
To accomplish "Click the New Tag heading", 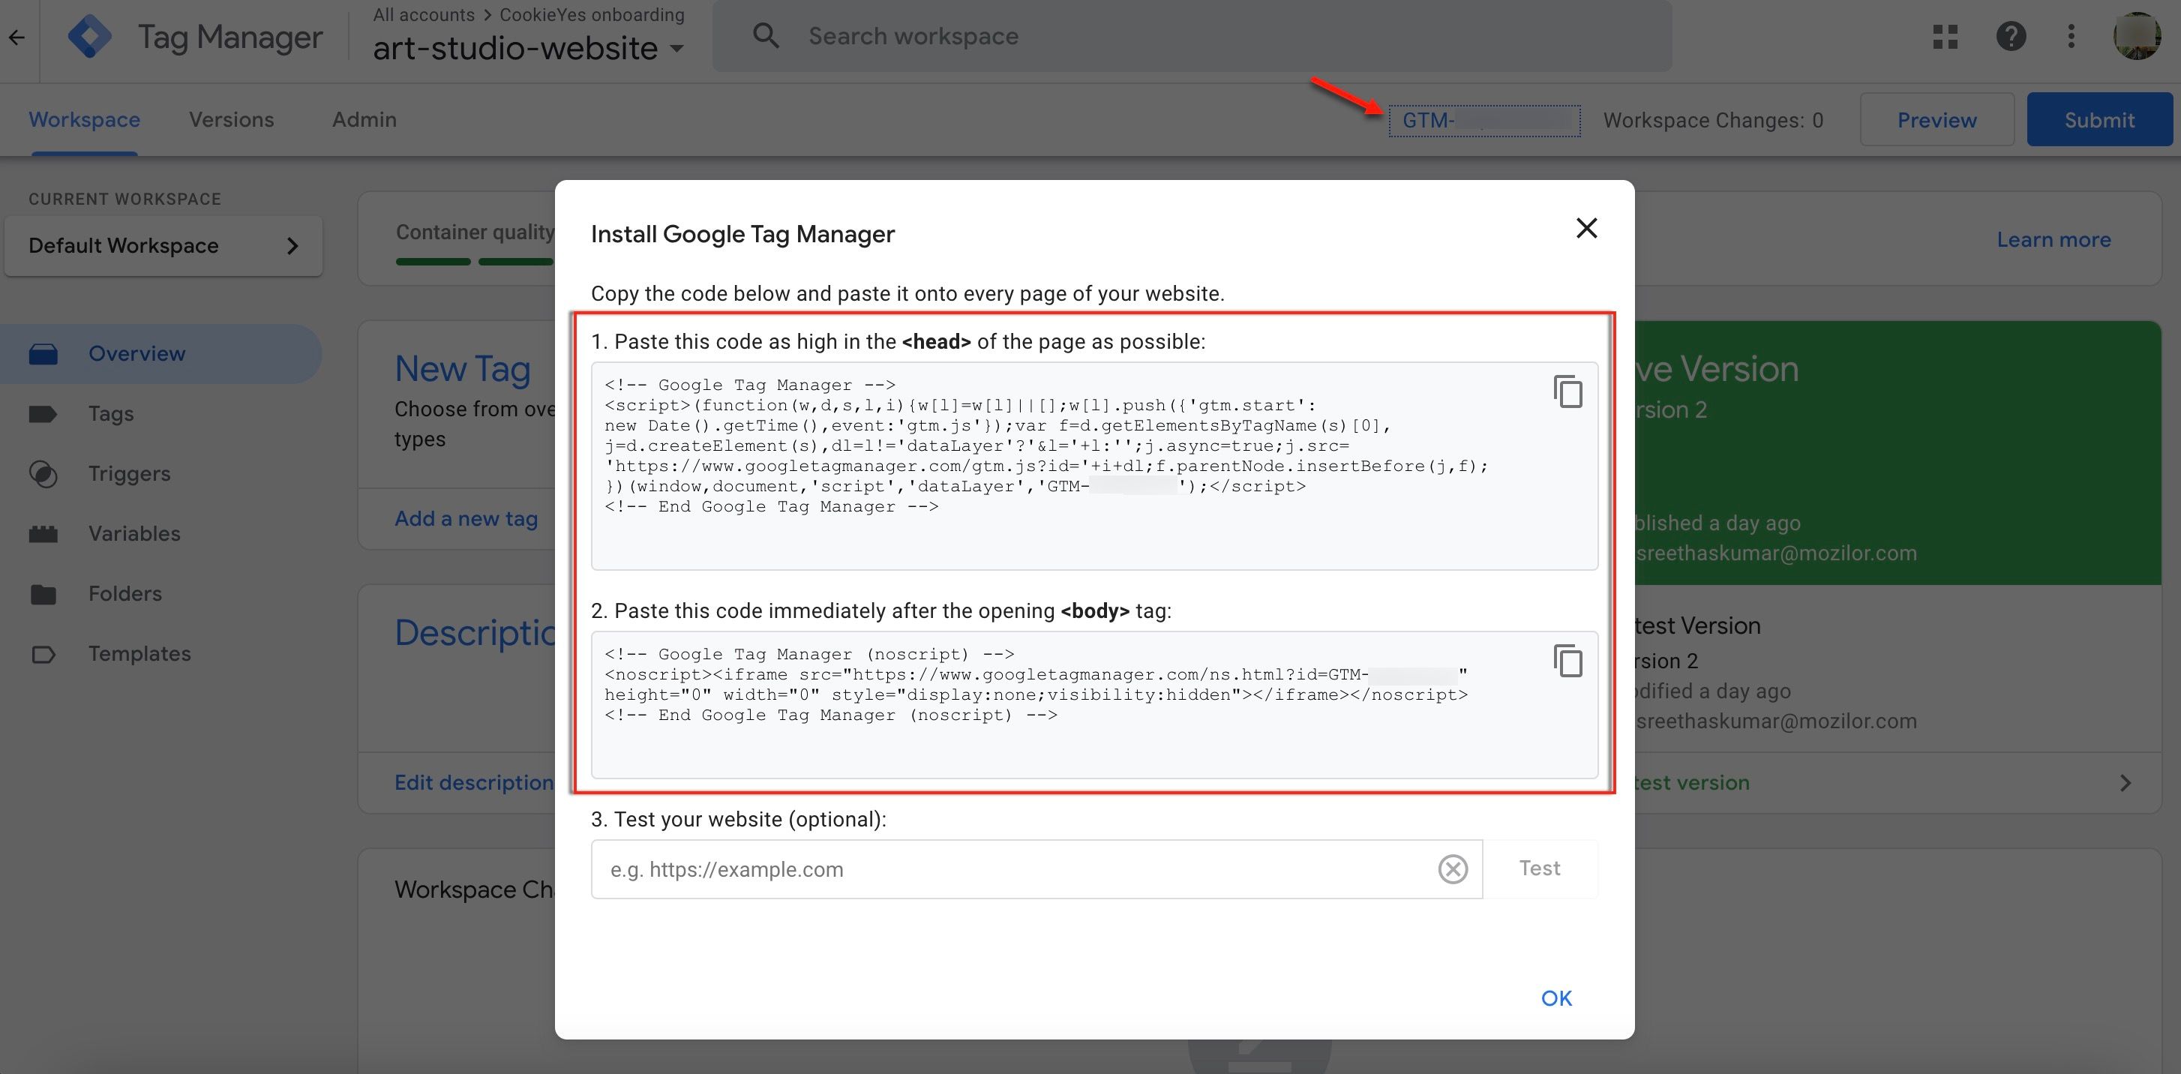I will (x=462, y=369).
